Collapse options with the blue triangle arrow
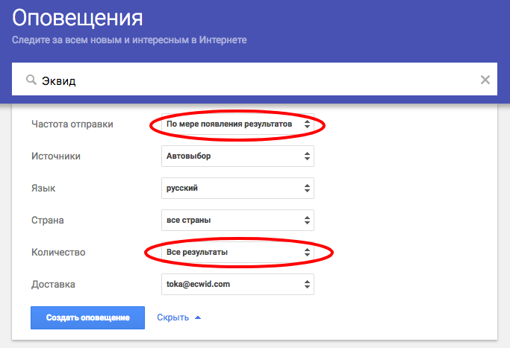510x348 pixels. [x=198, y=317]
